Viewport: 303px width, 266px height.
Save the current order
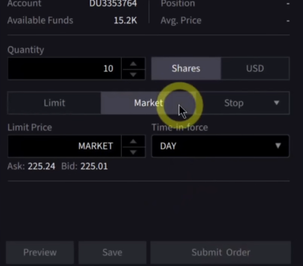(112, 252)
